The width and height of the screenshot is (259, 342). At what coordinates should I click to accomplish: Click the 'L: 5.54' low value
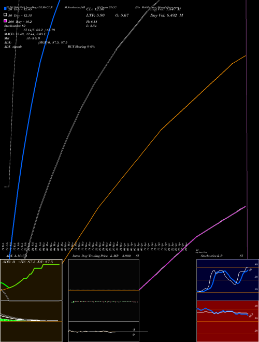tap(92, 26)
